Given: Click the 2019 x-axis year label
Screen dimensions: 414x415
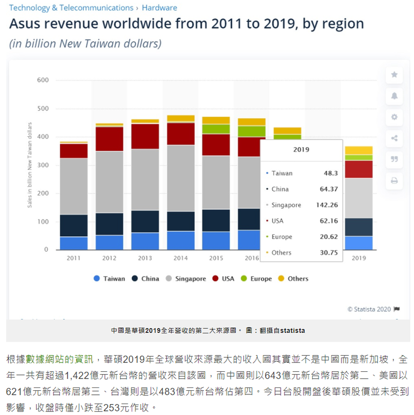Looking at the screenshot, I should tap(359, 258).
